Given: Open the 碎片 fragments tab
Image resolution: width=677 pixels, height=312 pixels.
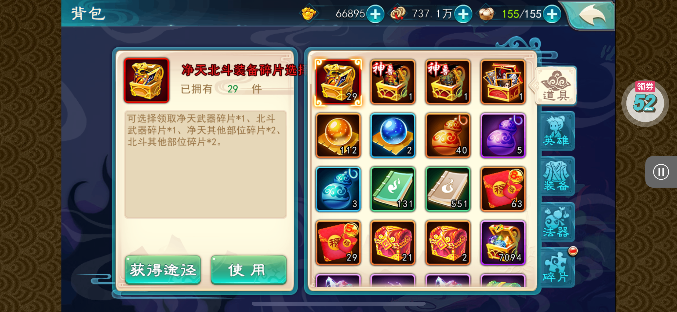Looking at the screenshot, I should [x=557, y=268].
